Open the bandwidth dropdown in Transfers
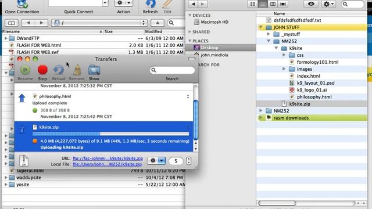372x209 pixels. [156, 161]
